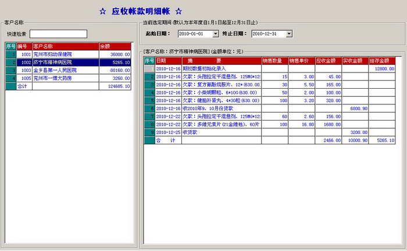The width and height of the screenshot is (407, 251).
Task: Click the 余额 column header in customer list
Action: 115,46
